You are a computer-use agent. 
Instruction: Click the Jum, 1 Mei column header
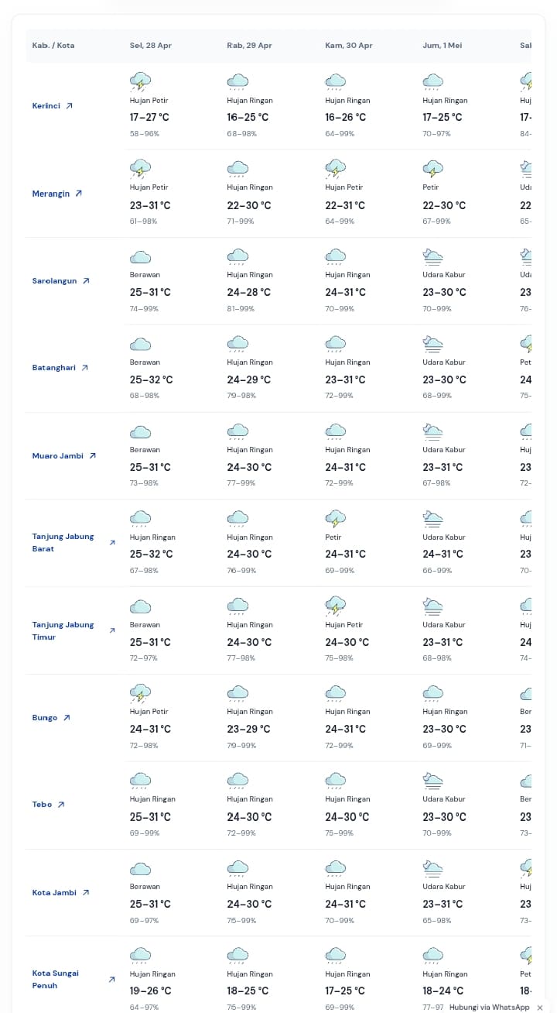pos(442,46)
